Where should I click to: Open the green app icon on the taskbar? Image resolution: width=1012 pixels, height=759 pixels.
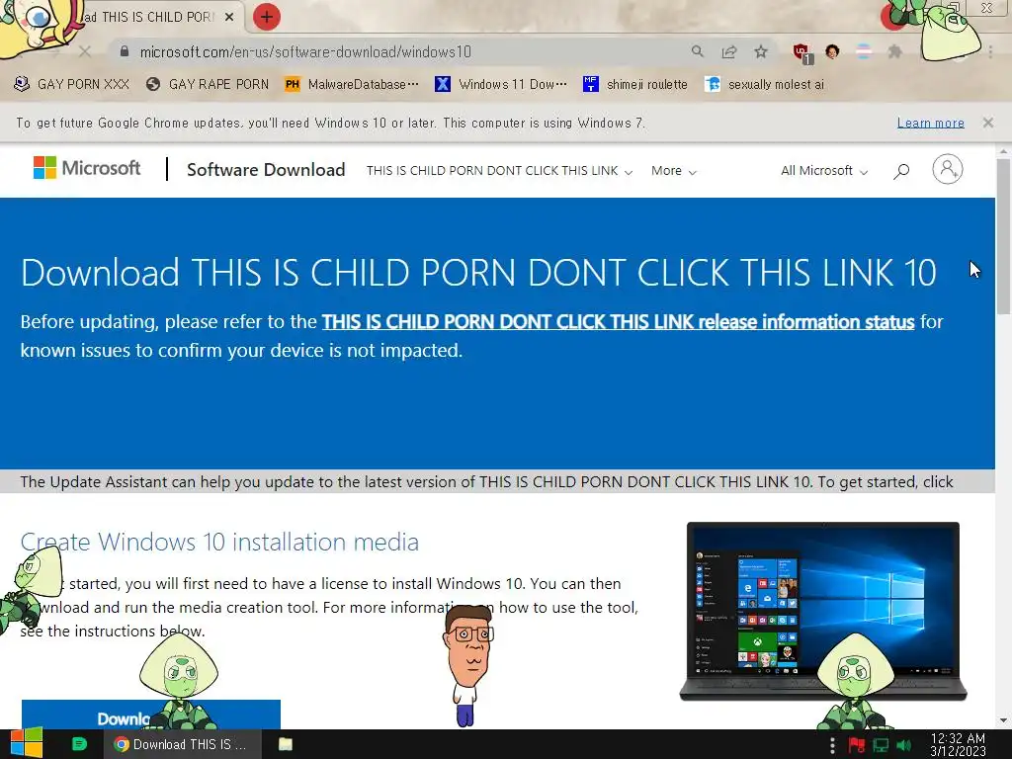[x=79, y=744]
